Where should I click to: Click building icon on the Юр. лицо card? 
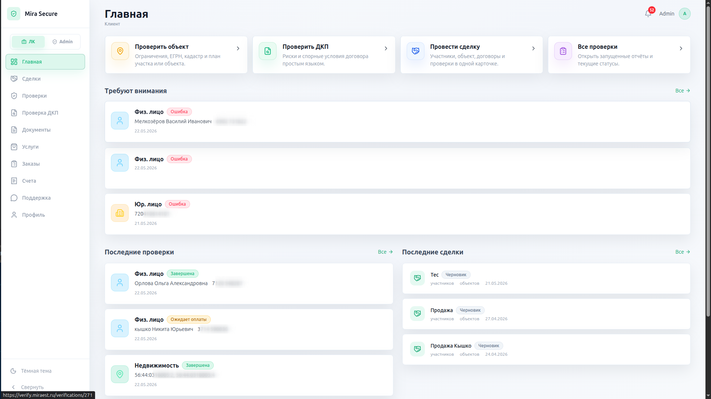click(x=120, y=213)
